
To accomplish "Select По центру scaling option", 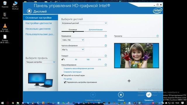I will coord(68,79).
